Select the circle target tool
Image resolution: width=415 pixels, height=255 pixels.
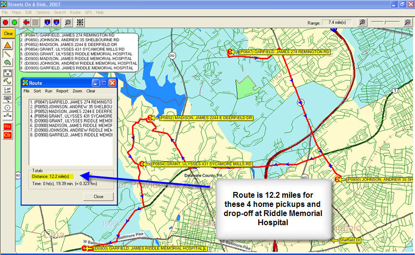tap(7, 107)
